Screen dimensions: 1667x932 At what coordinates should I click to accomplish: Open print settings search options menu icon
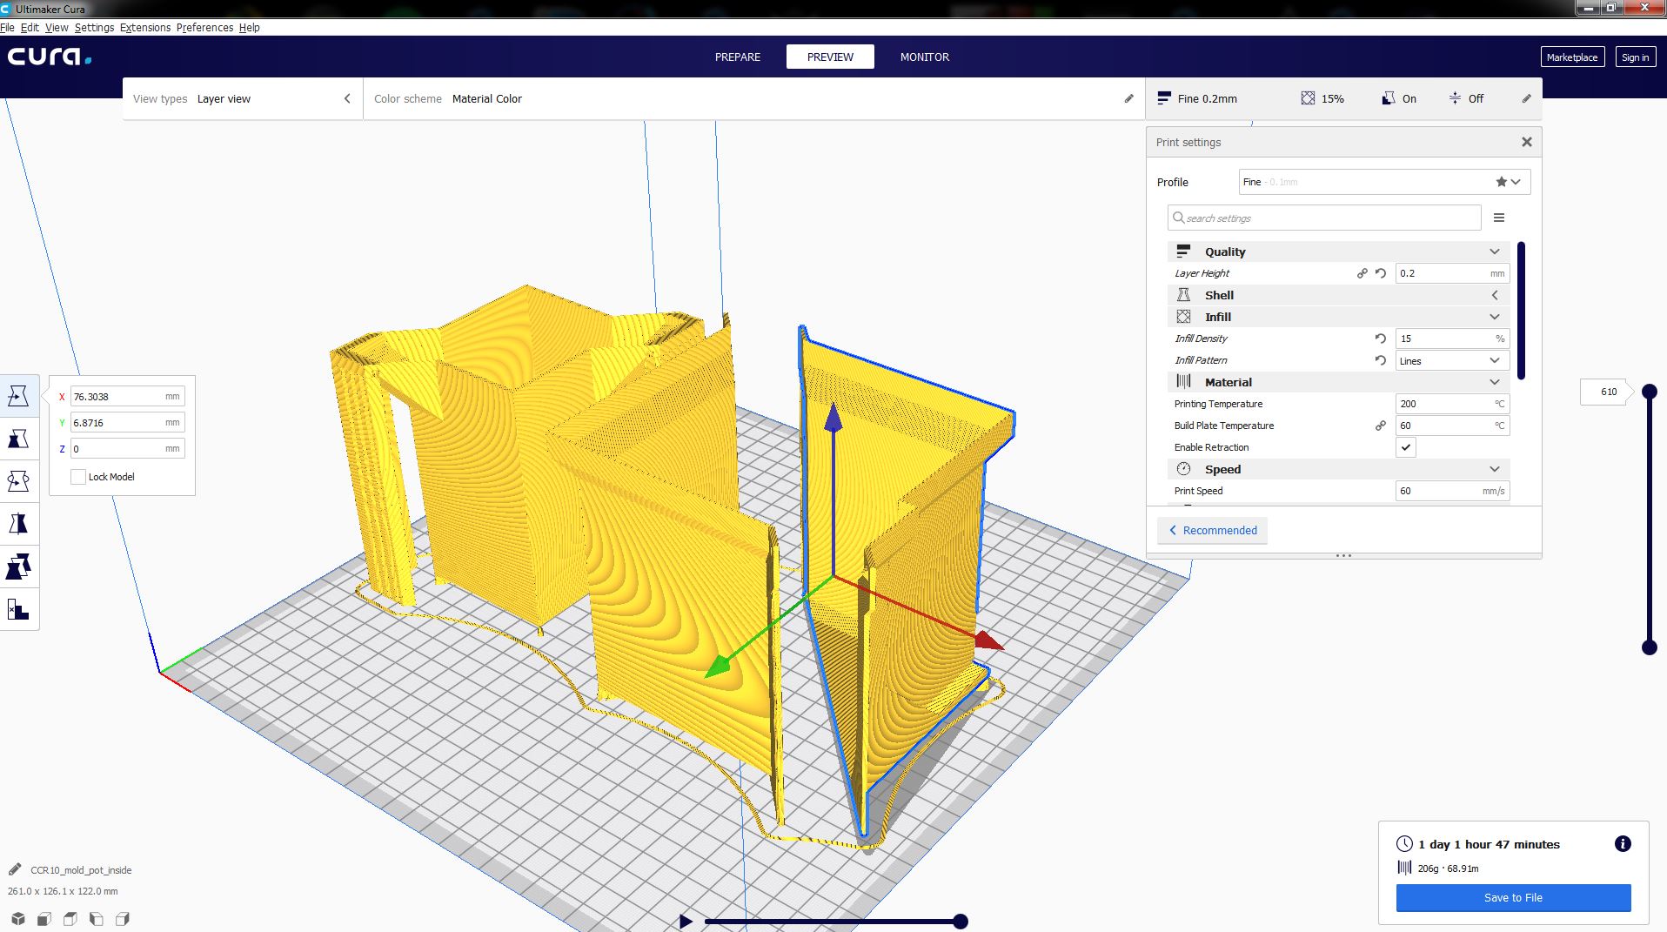point(1499,218)
